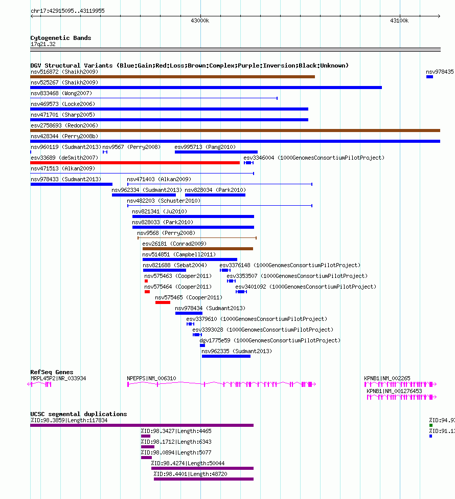Click the segmental duplication bar Length:117834
The height and width of the screenshot is (499, 455).
point(142,425)
